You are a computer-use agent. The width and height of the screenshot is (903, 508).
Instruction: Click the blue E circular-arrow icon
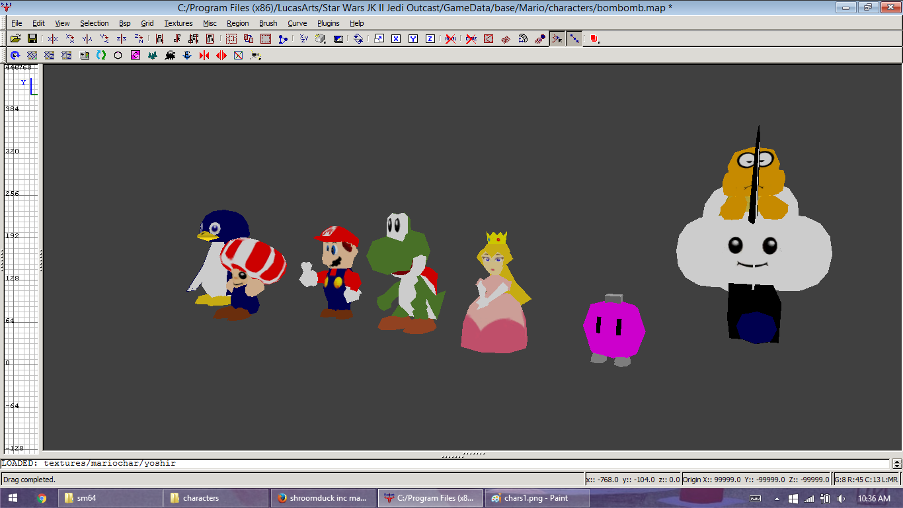pos(15,56)
